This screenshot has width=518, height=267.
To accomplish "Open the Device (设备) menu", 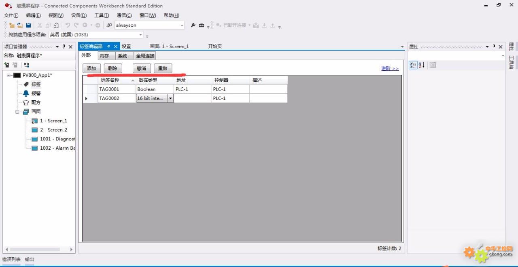I will pos(79,15).
